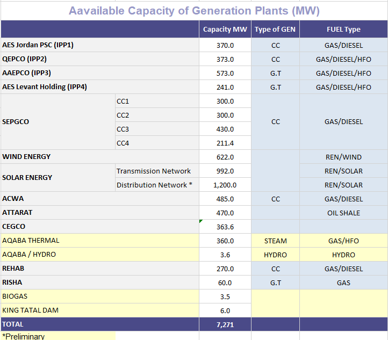Select the title 'Aavailable Capacity of Generation Plants (MW)'
This screenshot has width=388, height=340.
[x=194, y=11]
